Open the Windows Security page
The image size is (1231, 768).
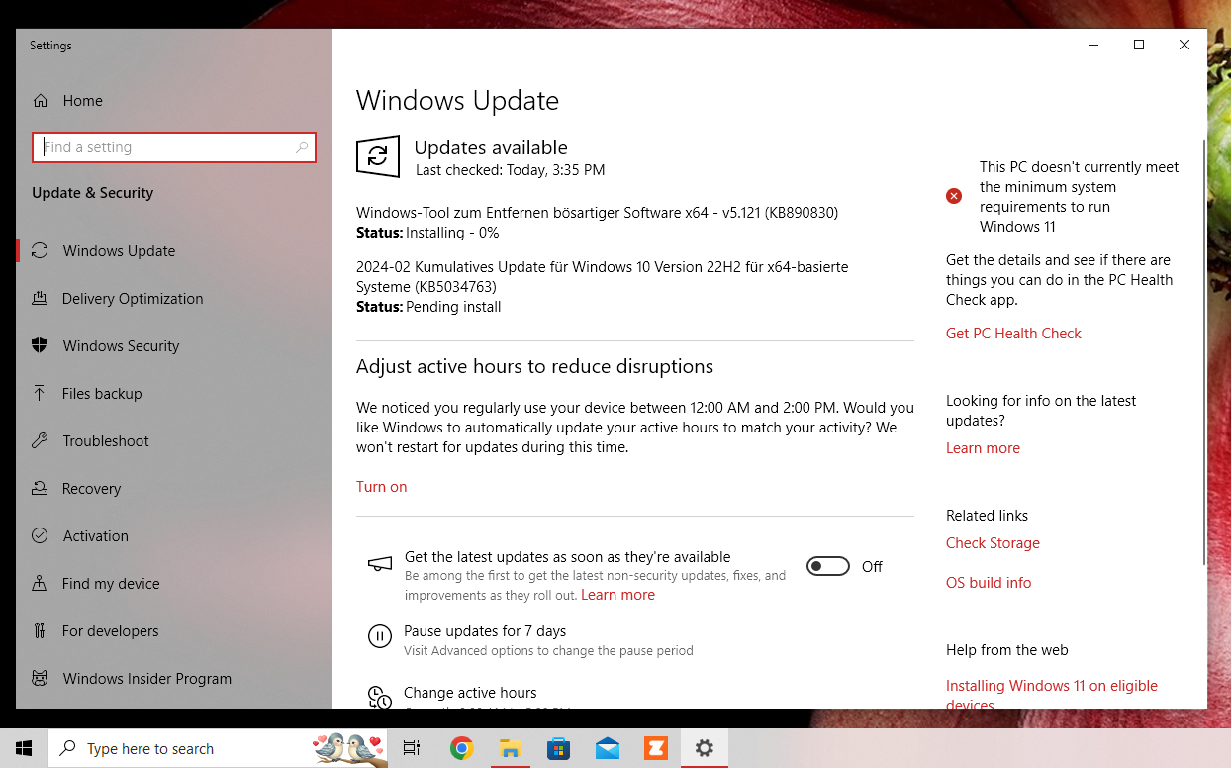(x=174, y=346)
